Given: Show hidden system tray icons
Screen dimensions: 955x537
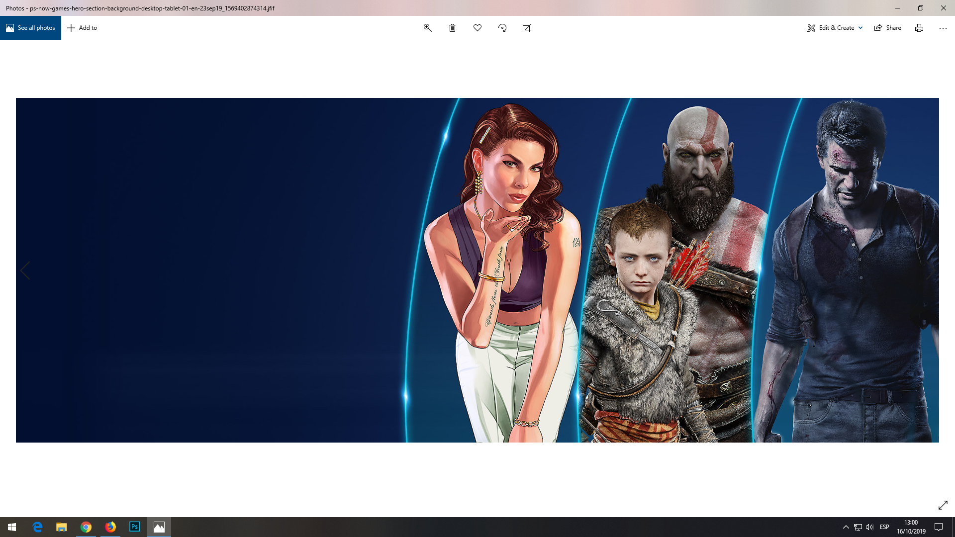Looking at the screenshot, I should 846,527.
